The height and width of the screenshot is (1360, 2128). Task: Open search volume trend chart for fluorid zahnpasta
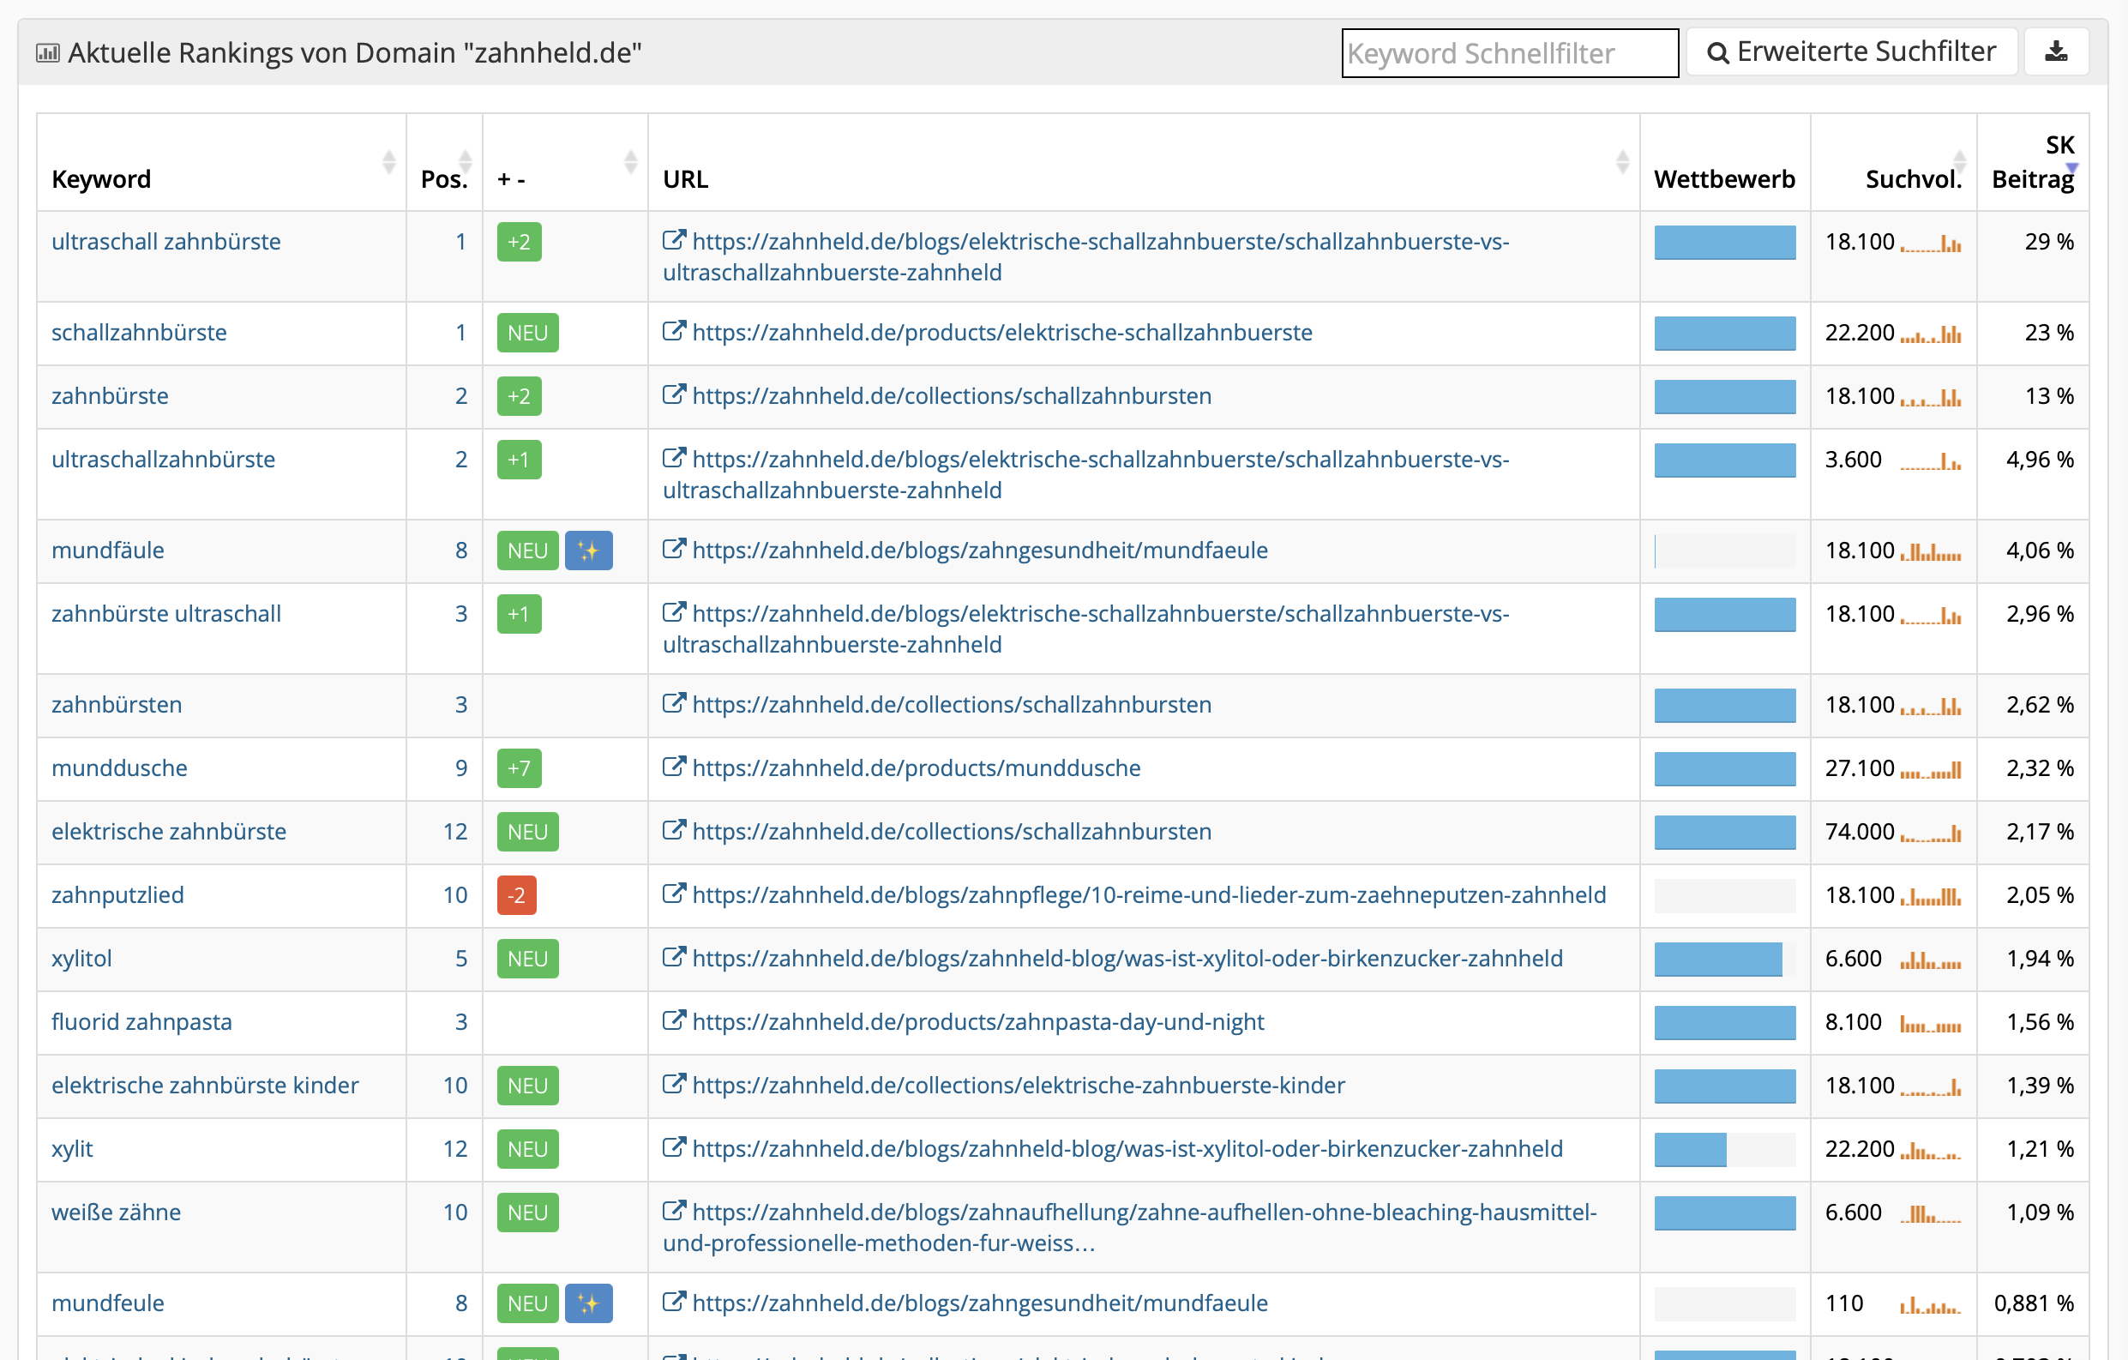tap(1931, 1023)
